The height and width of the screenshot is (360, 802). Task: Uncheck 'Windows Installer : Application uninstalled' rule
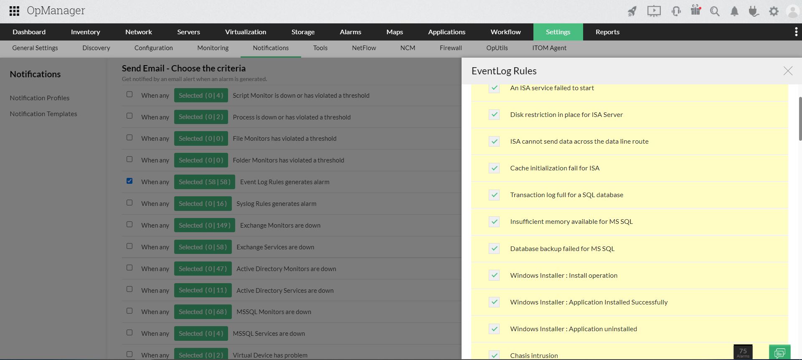point(494,329)
